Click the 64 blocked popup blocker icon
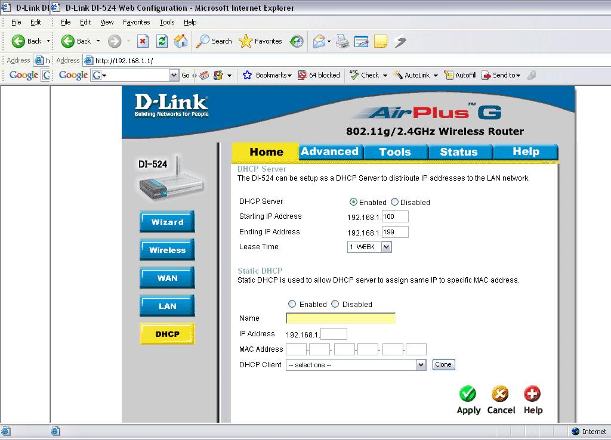 pyautogui.click(x=302, y=75)
